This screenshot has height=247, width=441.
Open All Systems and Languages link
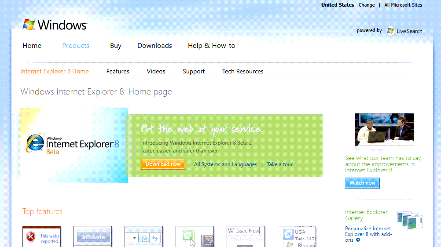(x=225, y=164)
